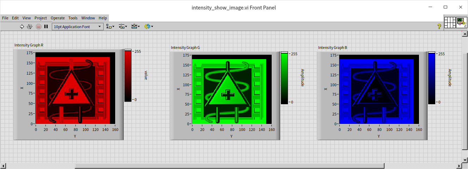Image resolution: width=468 pixels, height=169 pixels.
Task: Toggle the Pause execution button
Action: pyautogui.click(x=46, y=26)
